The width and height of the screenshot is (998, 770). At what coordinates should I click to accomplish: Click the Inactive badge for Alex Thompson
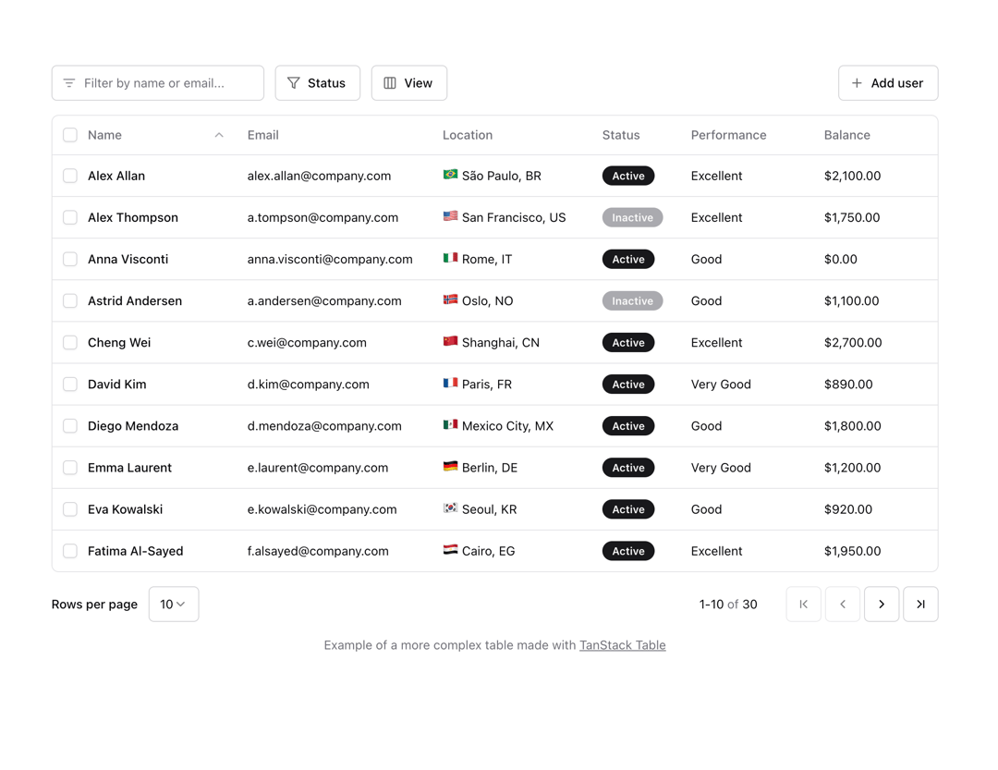pyautogui.click(x=633, y=217)
